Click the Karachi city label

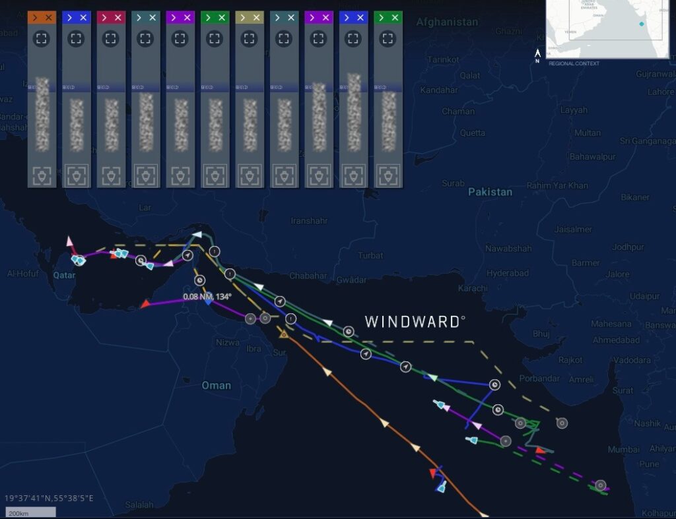[x=473, y=288]
